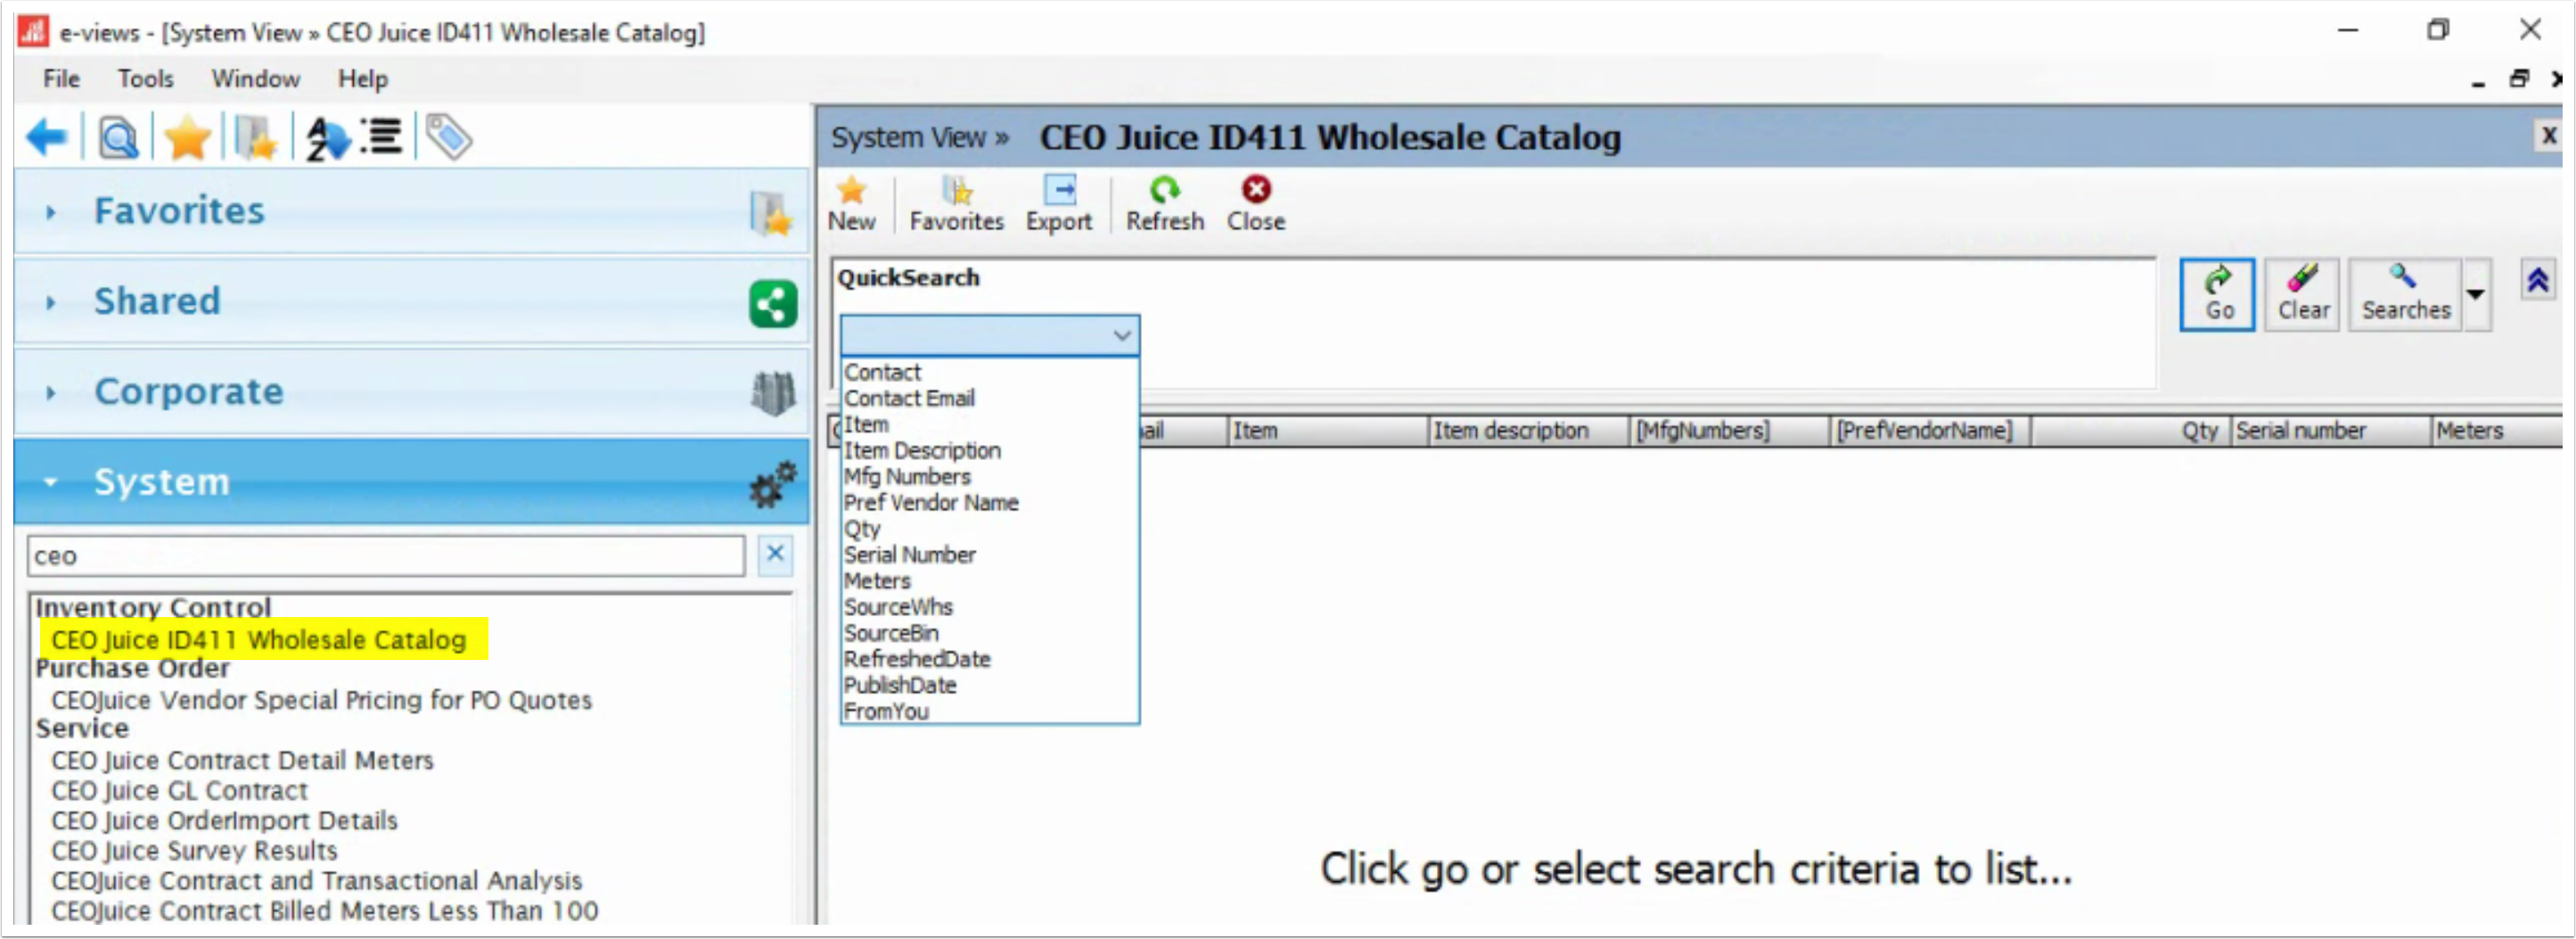
Task: Select SourceWhs in dropdown list
Action: [990, 607]
